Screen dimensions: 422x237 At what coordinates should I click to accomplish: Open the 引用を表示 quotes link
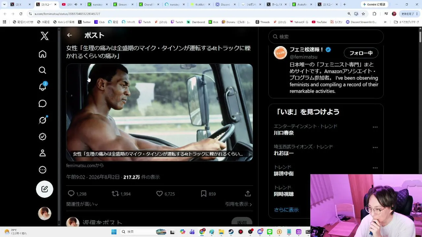click(238, 204)
